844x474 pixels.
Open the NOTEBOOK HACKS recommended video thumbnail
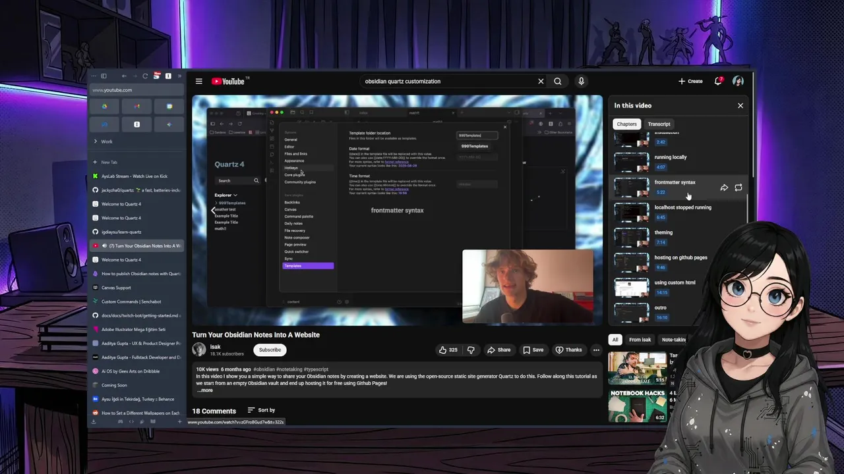[x=637, y=405]
